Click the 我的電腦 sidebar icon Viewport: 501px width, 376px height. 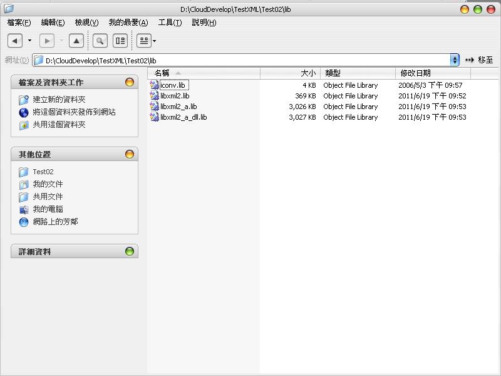click(x=23, y=209)
